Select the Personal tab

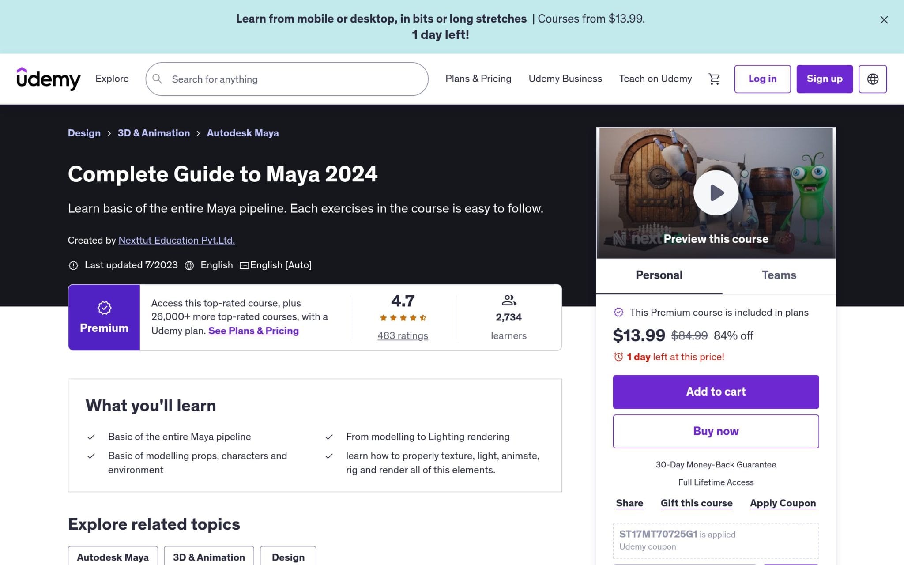[659, 275]
